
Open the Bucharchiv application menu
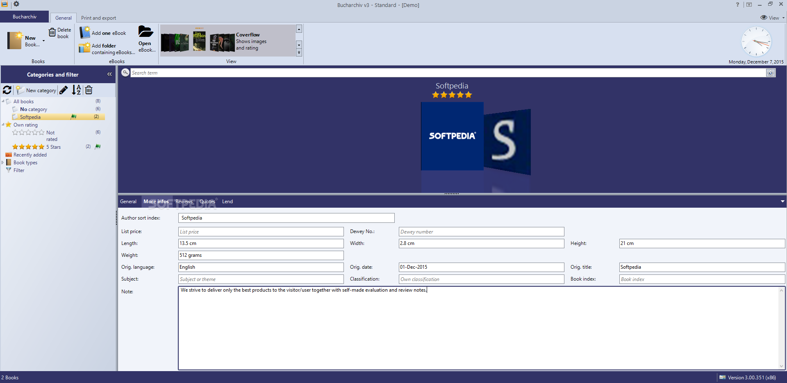[x=25, y=17]
